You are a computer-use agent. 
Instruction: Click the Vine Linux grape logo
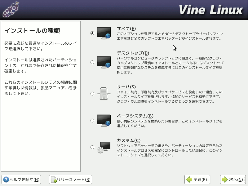(x=11, y=10)
